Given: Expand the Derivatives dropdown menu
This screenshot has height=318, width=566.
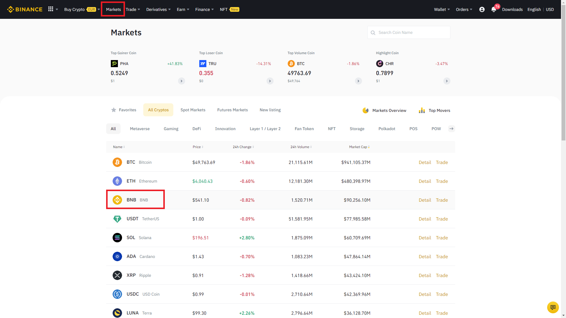Looking at the screenshot, I should tap(158, 9).
